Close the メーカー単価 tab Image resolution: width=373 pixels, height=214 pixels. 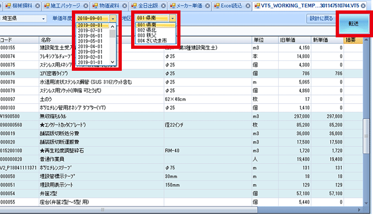208,5
